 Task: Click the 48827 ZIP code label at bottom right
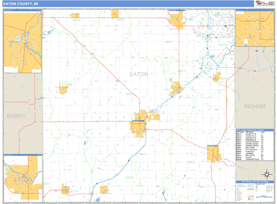pos(192,162)
